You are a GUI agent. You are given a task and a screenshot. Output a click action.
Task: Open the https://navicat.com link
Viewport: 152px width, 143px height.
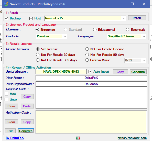132,138
